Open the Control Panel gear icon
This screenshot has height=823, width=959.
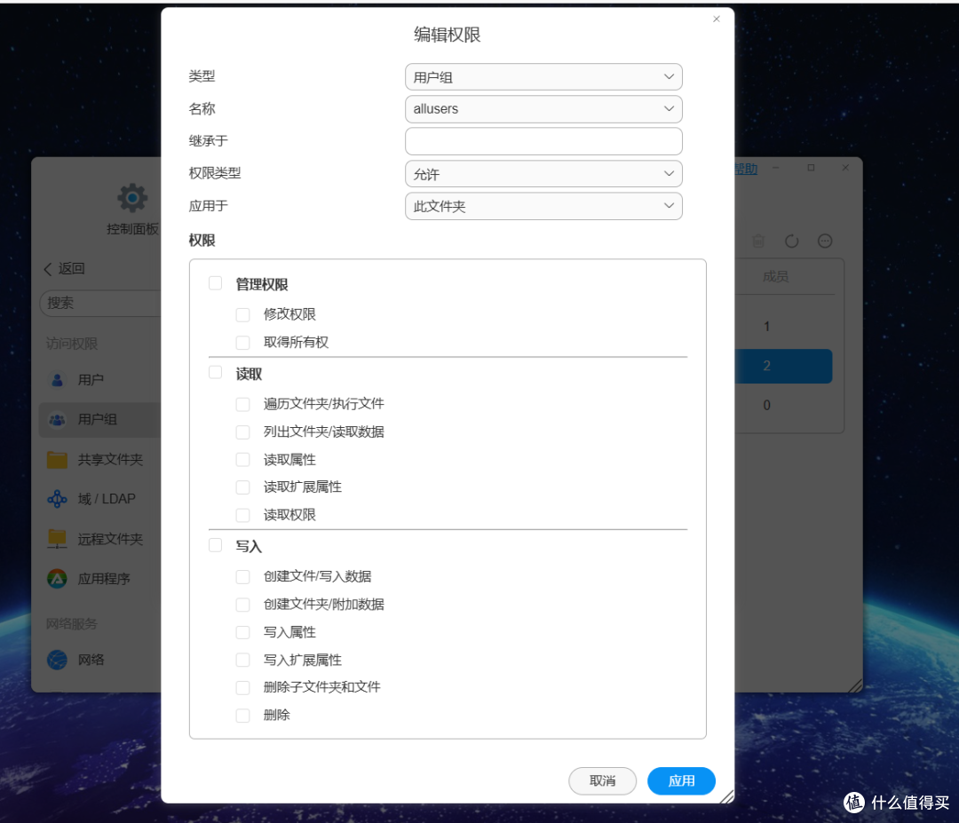(x=132, y=198)
